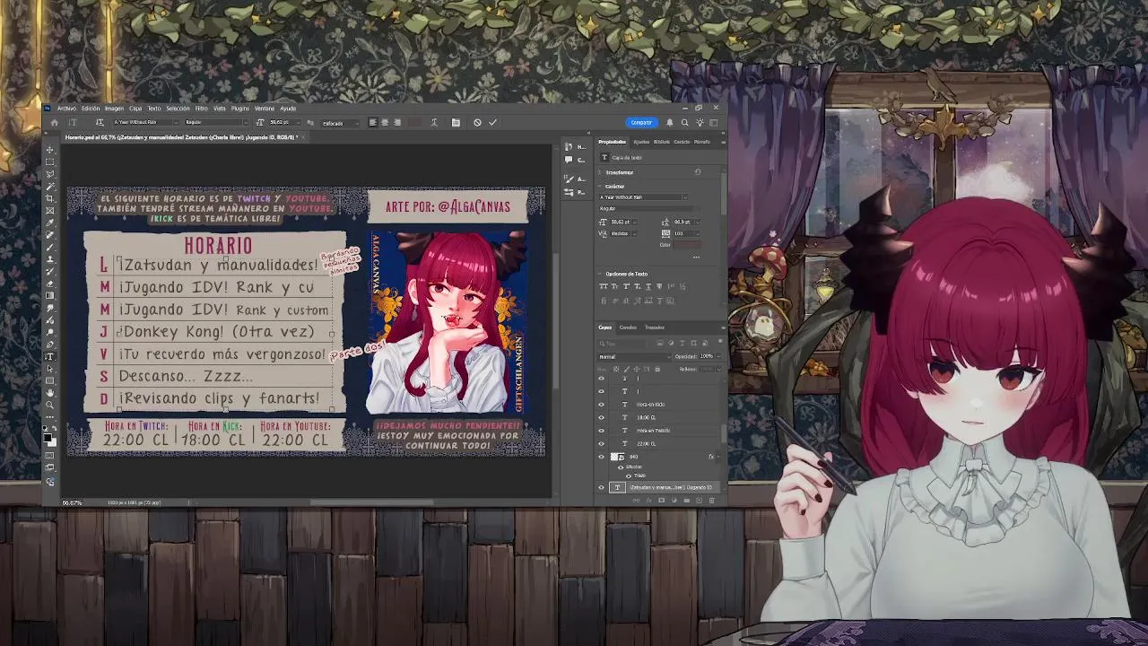The height and width of the screenshot is (646, 1148).
Task: Show more character options ellipsis
Action: [696, 257]
